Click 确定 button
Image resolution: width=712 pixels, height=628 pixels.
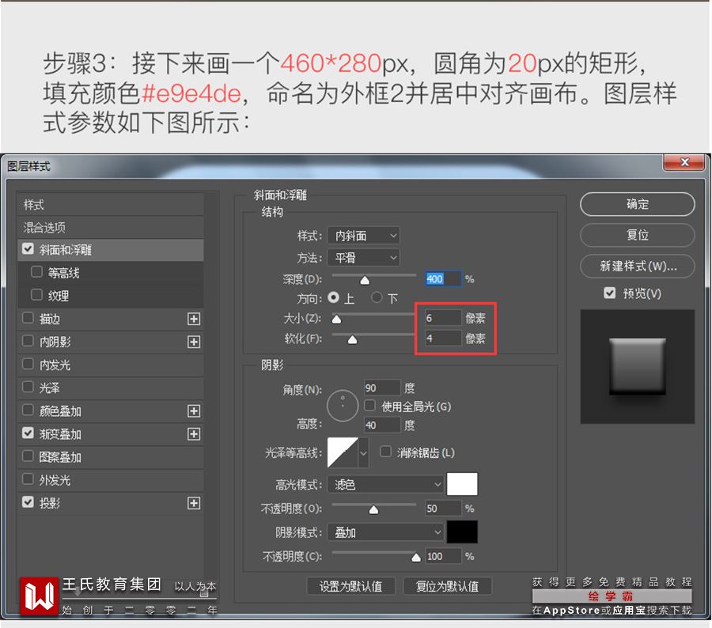(638, 204)
